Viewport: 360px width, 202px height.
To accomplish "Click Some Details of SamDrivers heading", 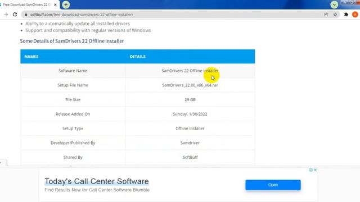I will click(72, 41).
